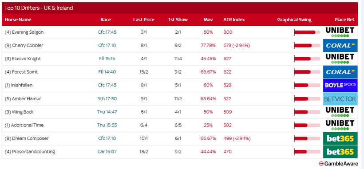Viewport: 364px width, 169px height.
Task: Sort by the ATR Index column header
Action: coord(234,20)
